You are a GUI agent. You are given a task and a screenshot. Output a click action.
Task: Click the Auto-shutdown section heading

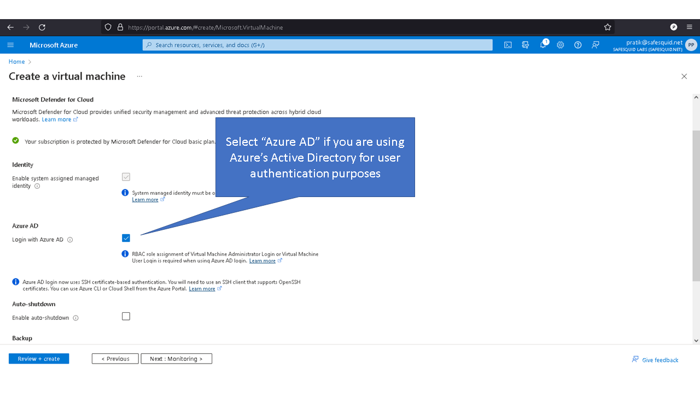click(x=34, y=304)
